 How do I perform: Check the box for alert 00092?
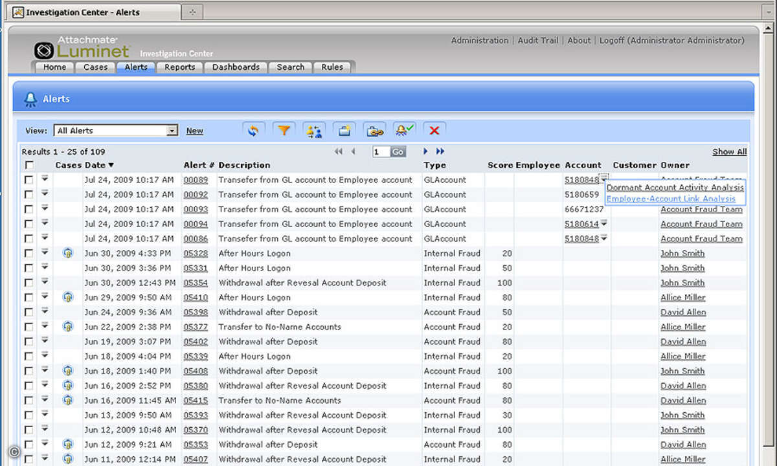28,195
